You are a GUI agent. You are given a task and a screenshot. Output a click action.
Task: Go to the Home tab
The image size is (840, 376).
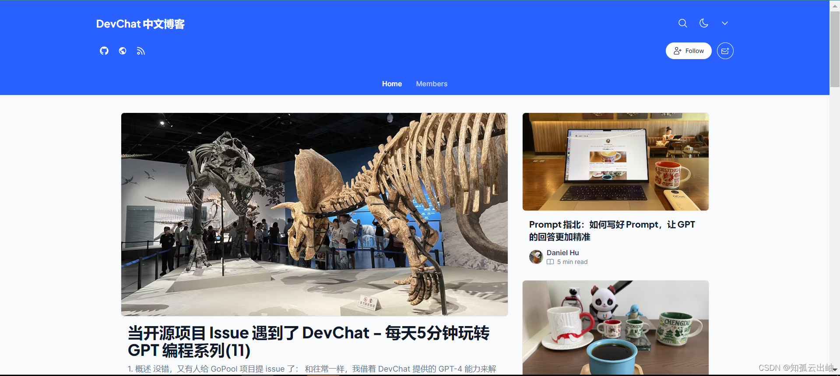point(392,84)
